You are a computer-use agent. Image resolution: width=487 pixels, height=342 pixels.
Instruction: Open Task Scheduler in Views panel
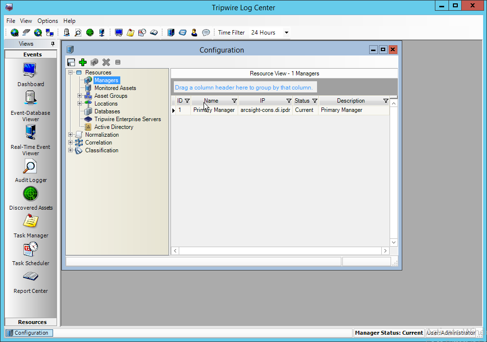(x=30, y=254)
